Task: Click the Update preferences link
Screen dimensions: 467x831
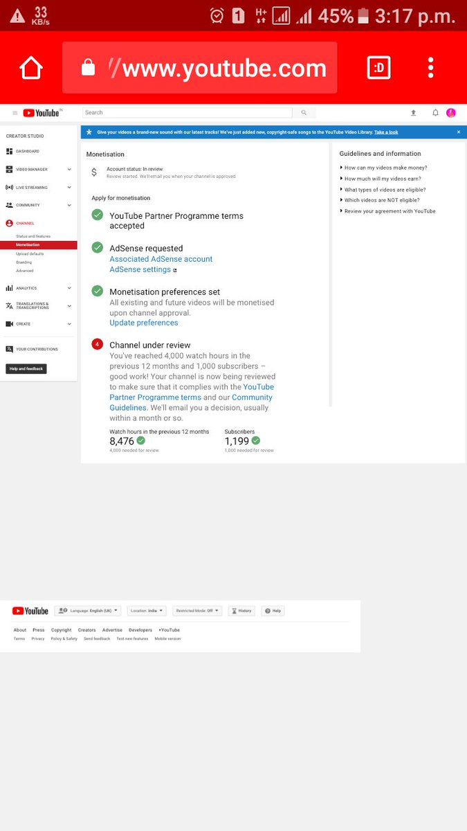Action: pos(144,323)
